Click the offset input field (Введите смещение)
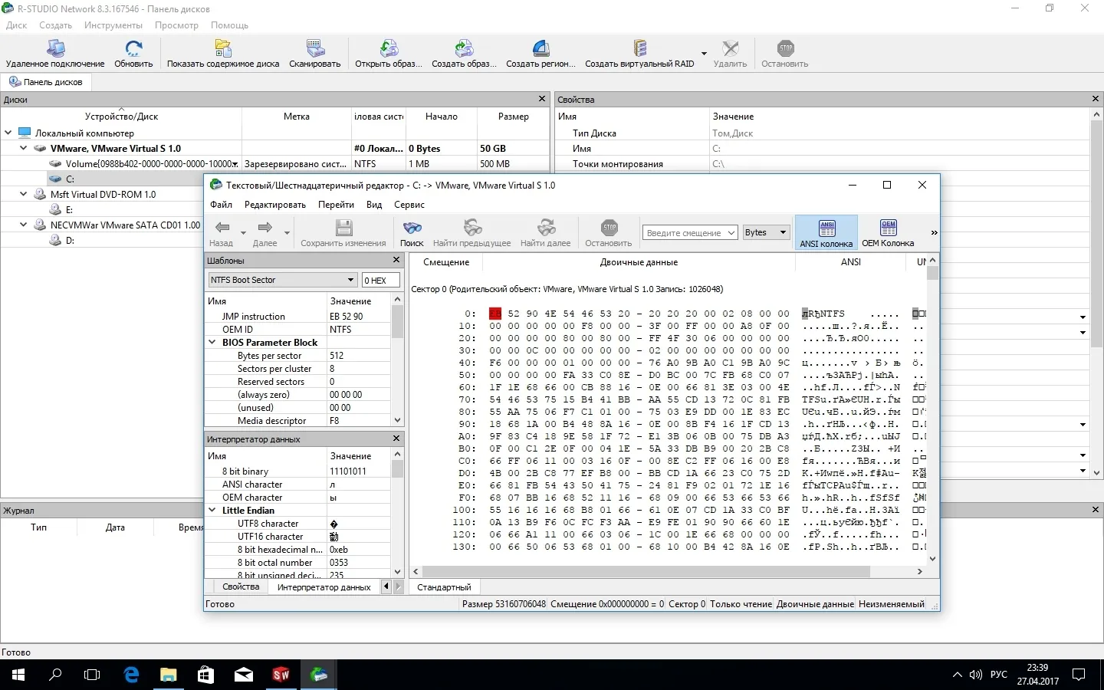Viewport: 1104px width, 690px height. (x=690, y=232)
